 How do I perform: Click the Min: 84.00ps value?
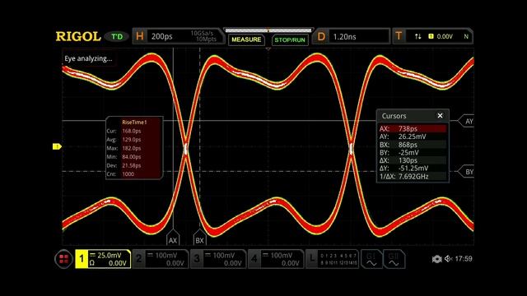(x=132, y=157)
